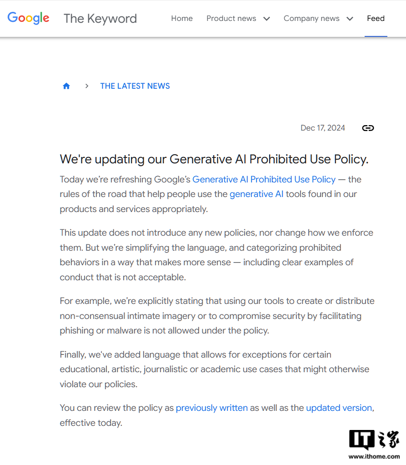Expand the Company news dropdown arrow
Viewport: 406px width, 465px height.
click(350, 19)
